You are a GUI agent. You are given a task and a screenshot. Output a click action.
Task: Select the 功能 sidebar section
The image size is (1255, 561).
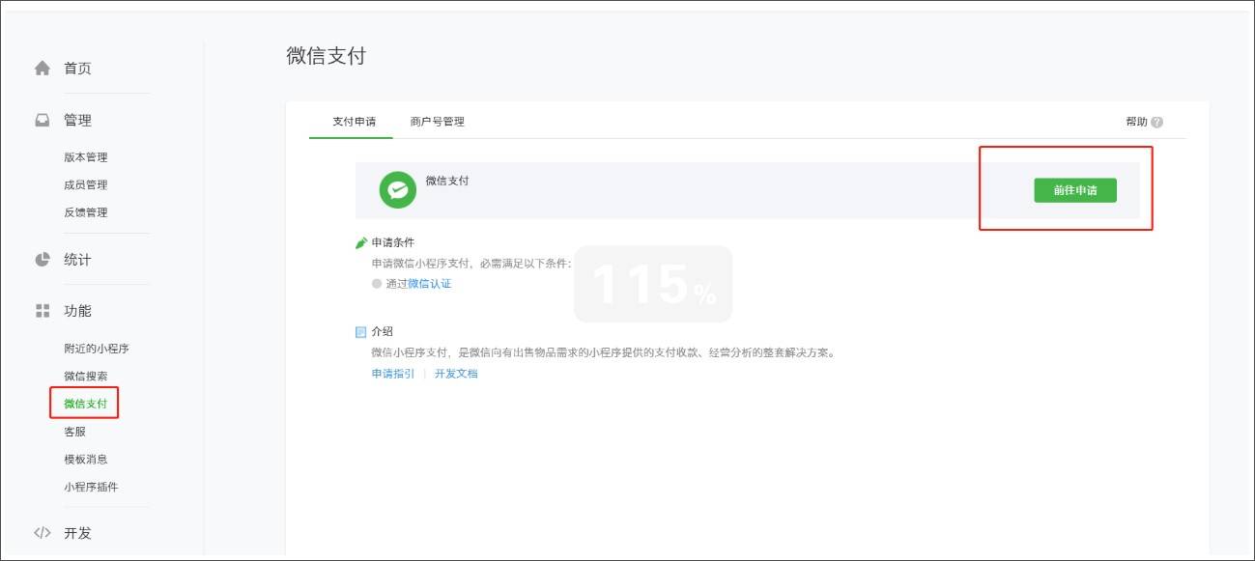click(x=77, y=311)
